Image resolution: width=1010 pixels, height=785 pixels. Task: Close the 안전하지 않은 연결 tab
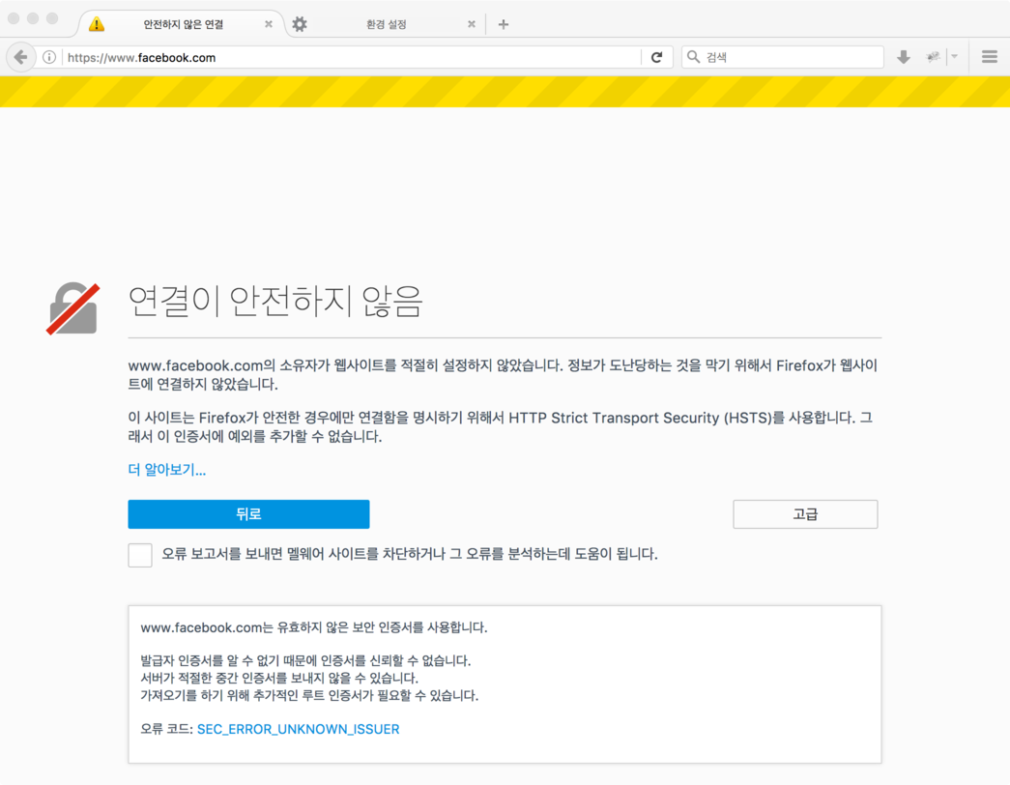tap(269, 24)
